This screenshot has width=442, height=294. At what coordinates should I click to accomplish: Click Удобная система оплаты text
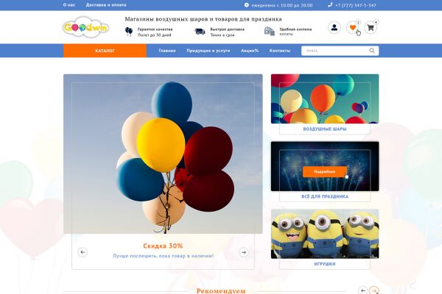(x=295, y=31)
